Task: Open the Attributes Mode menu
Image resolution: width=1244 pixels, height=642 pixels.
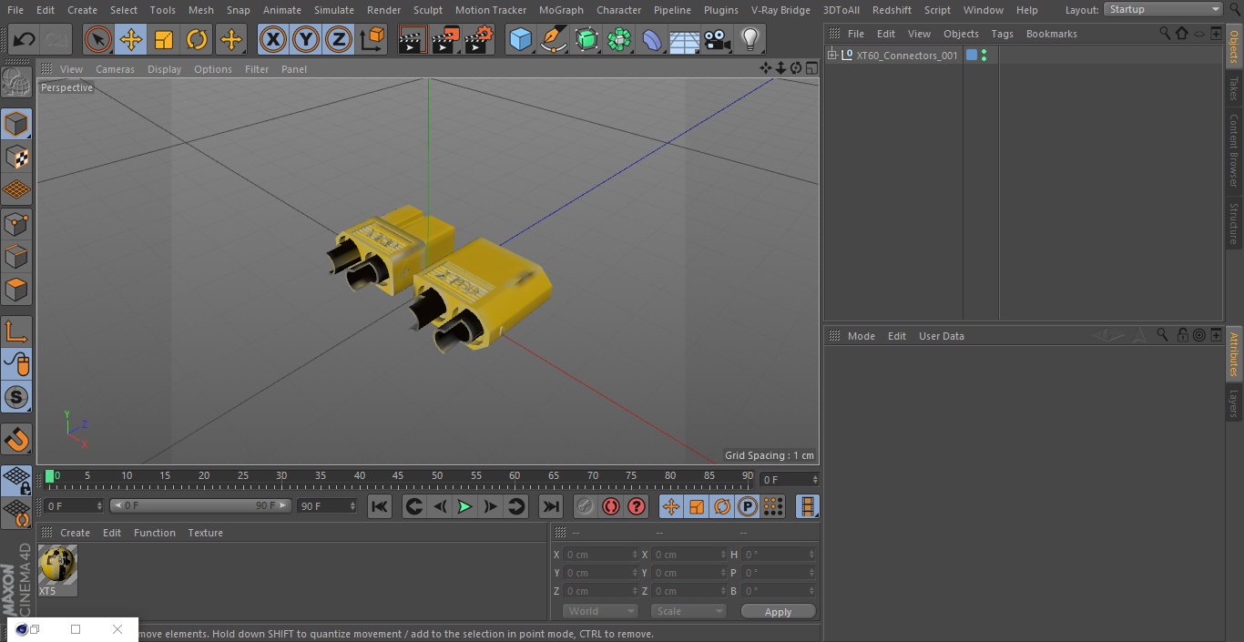Action: (x=861, y=336)
